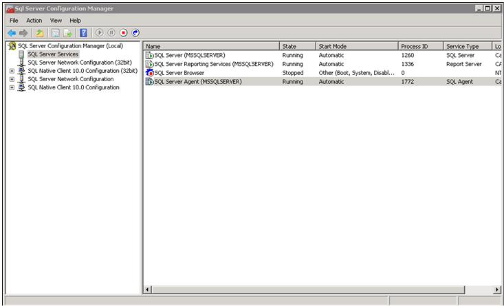Click the Running state of Reporting Services

click(292, 64)
